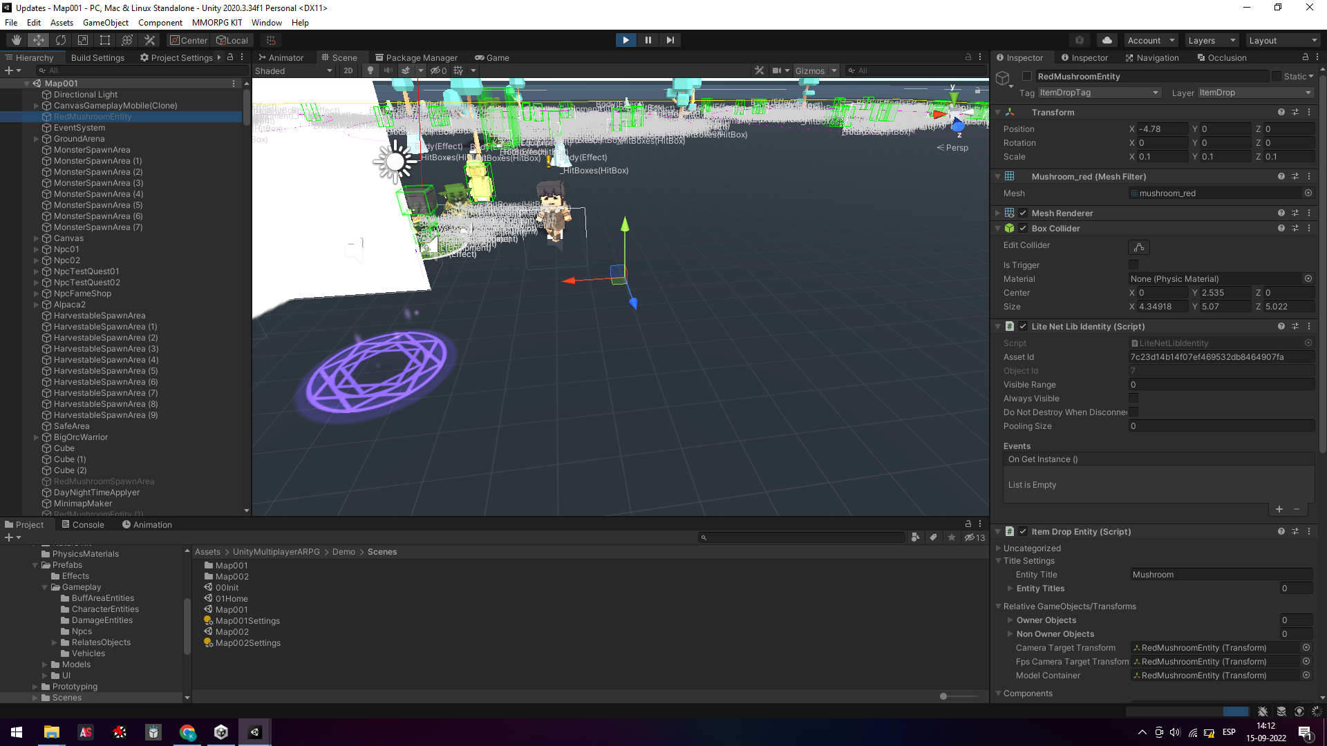Toggle Do Not Destroy When Disconnect
This screenshot has height=746, width=1327.
pos(1133,412)
